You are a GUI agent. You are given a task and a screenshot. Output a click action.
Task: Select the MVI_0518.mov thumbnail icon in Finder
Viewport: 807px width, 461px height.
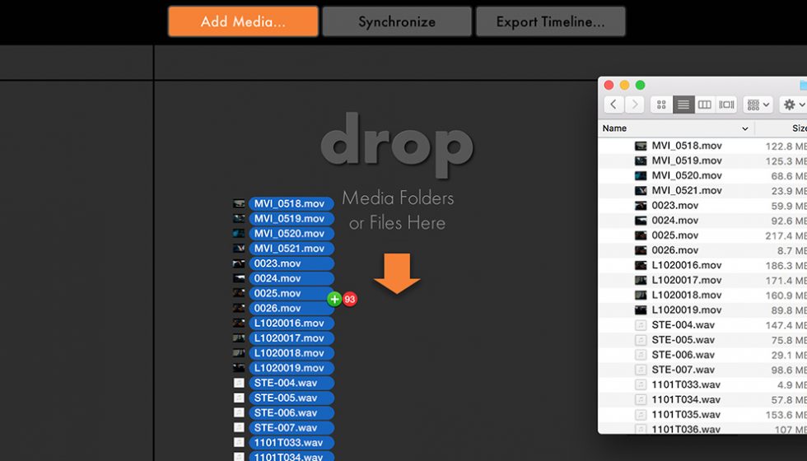click(x=641, y=147)
